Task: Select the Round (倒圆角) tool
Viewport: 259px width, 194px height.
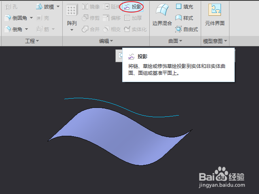Action: [16, 18]
